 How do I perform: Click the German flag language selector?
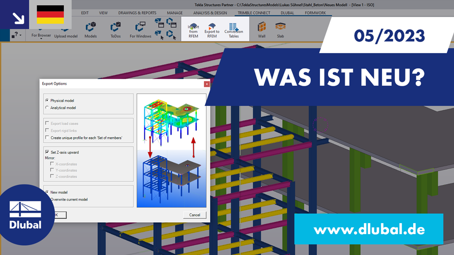(x=50, y=14)
